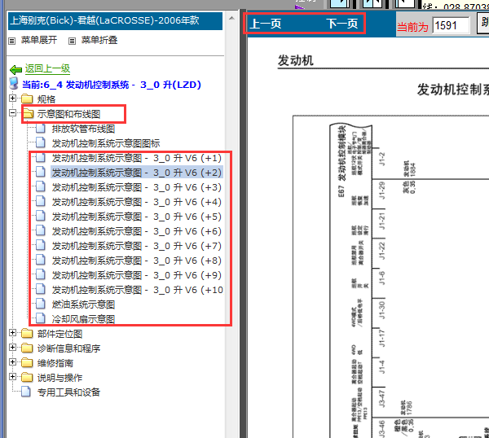The image size is (489, 438).
Task: Click the V6 (+7) schematic document icon
Action: 41,245
